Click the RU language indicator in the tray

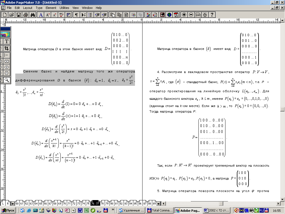click(261, 210)
